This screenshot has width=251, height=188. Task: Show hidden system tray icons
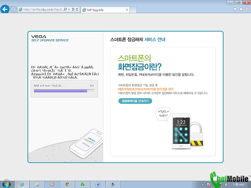click(x=202, y=185)
